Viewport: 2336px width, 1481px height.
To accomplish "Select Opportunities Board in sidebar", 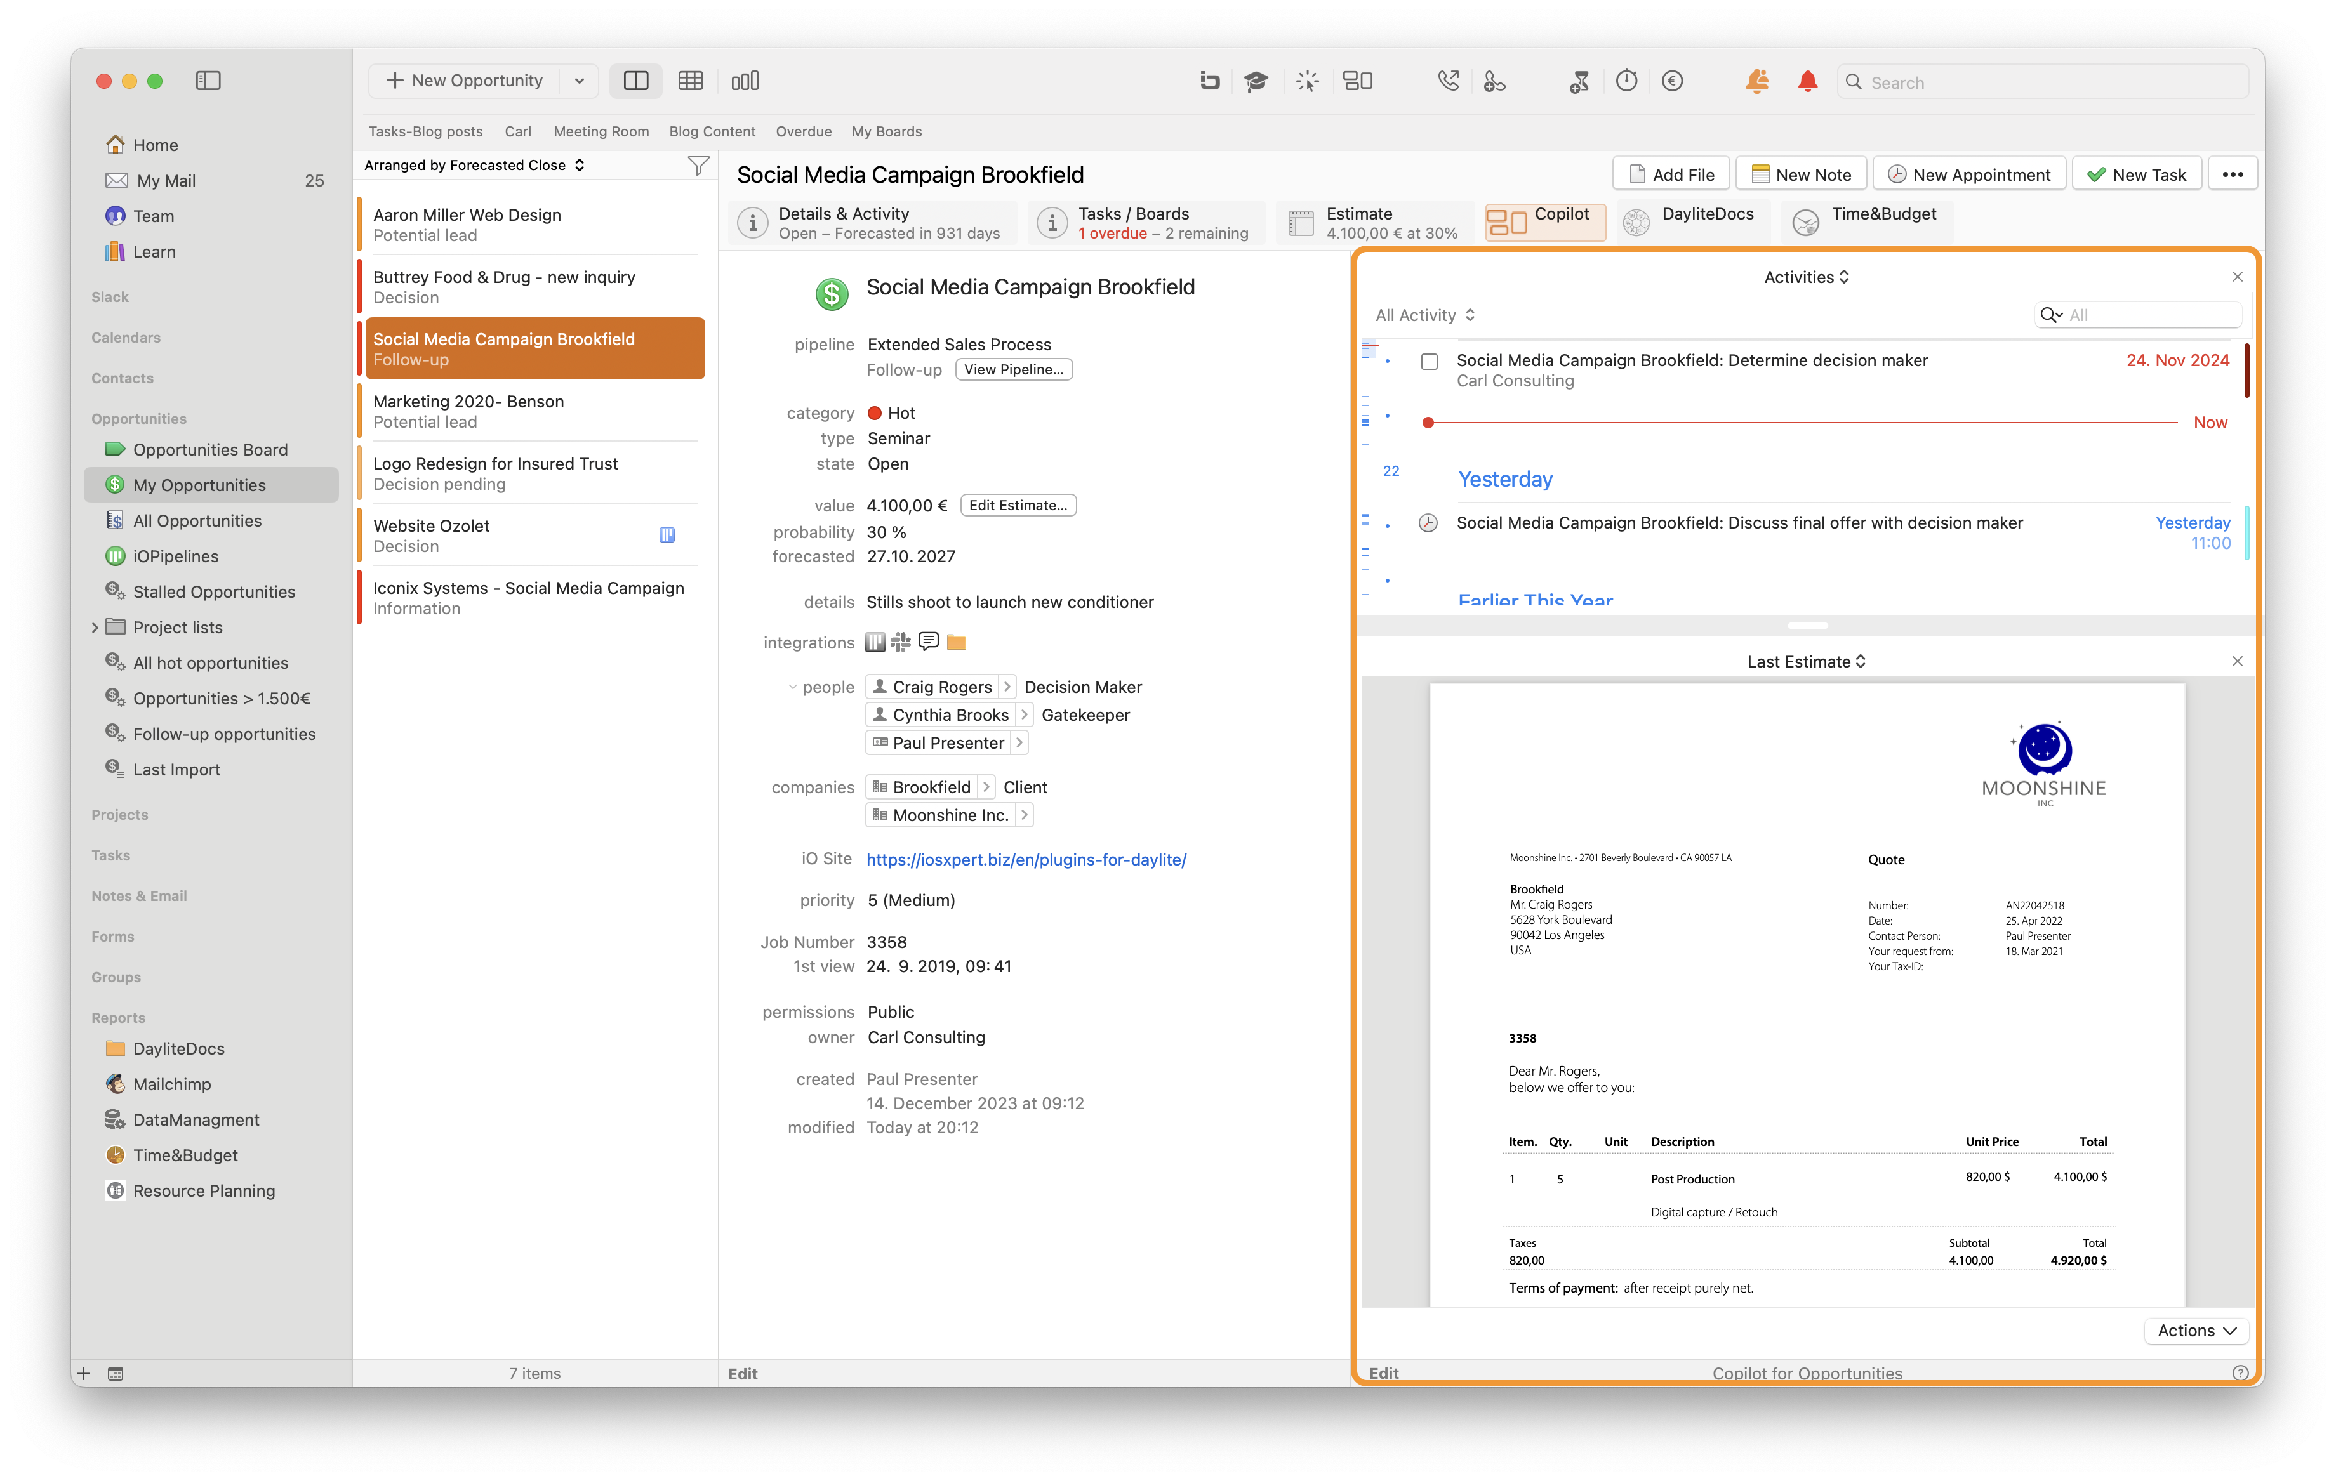I will pyautogui.click(x=211, y=450).
